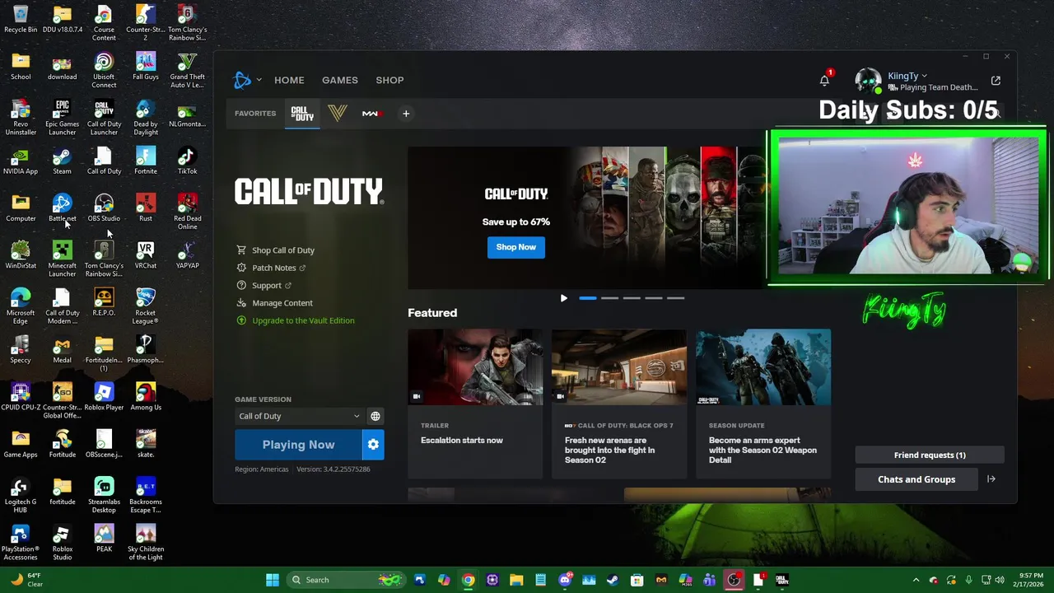The height and width of the screenshot is (593, 1054).
Task: Select the Among Us desktop icon
Action: (x=146, y=396)
